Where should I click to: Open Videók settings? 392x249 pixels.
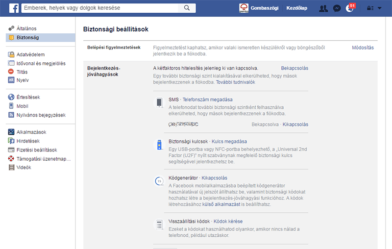(24, 168)
